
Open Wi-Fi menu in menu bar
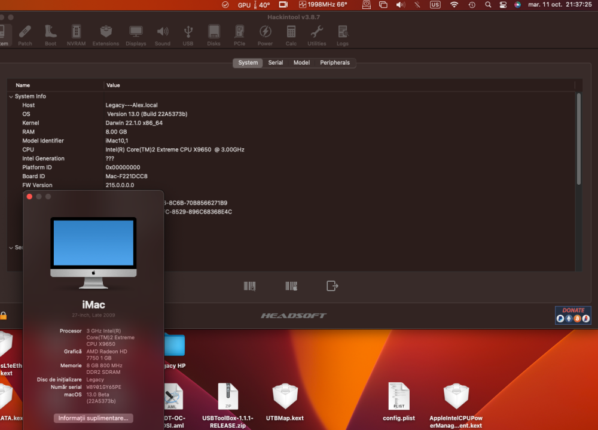click(454, 5)
